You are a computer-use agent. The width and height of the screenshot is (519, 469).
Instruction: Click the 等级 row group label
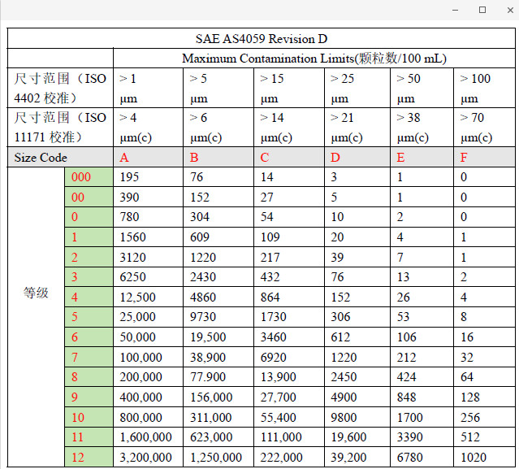click(x=36, y=293)
